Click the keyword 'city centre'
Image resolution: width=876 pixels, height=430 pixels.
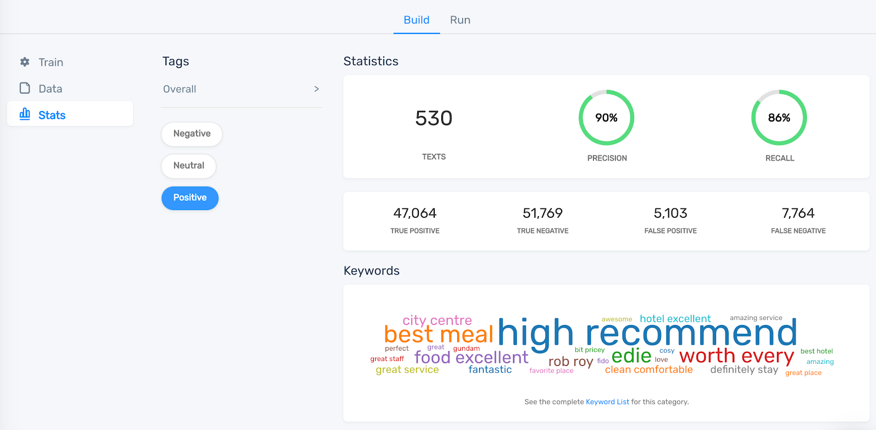437,320
